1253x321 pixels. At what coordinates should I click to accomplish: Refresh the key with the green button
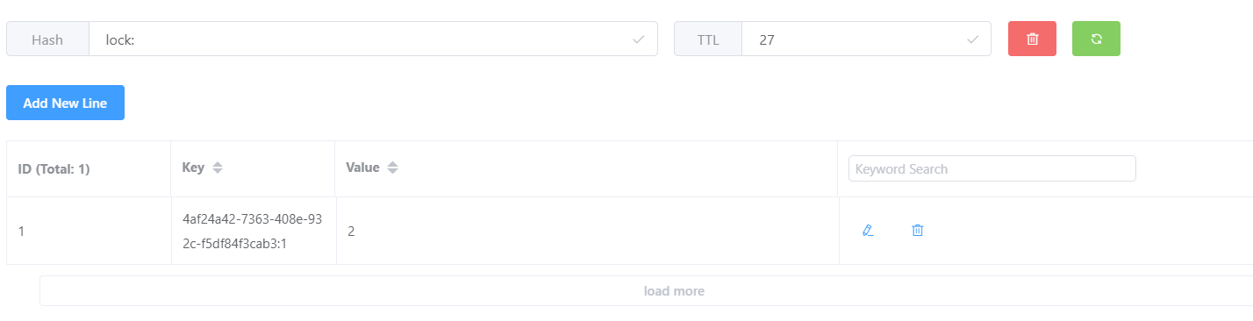pos(1096,39)
